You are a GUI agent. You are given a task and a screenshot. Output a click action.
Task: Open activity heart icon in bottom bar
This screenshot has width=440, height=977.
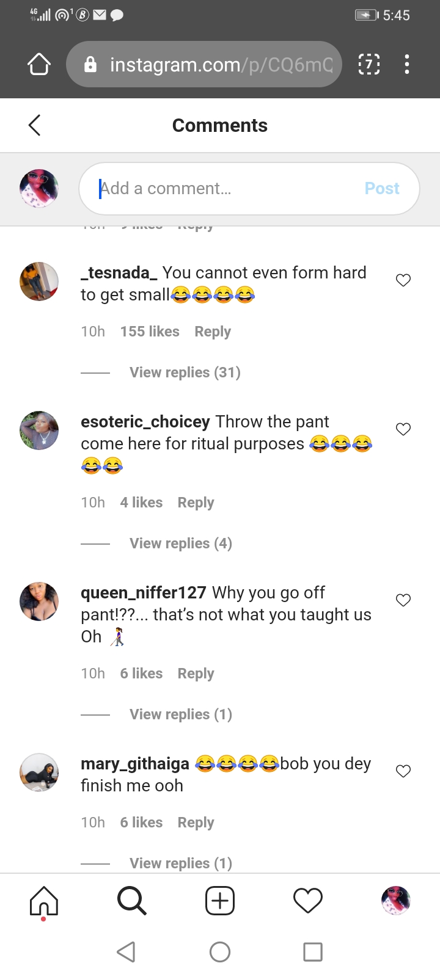[x=308, y=901]
